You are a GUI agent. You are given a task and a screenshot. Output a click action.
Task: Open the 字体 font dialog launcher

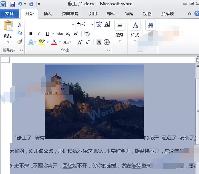pyautogui.click(x=109, y=50)
